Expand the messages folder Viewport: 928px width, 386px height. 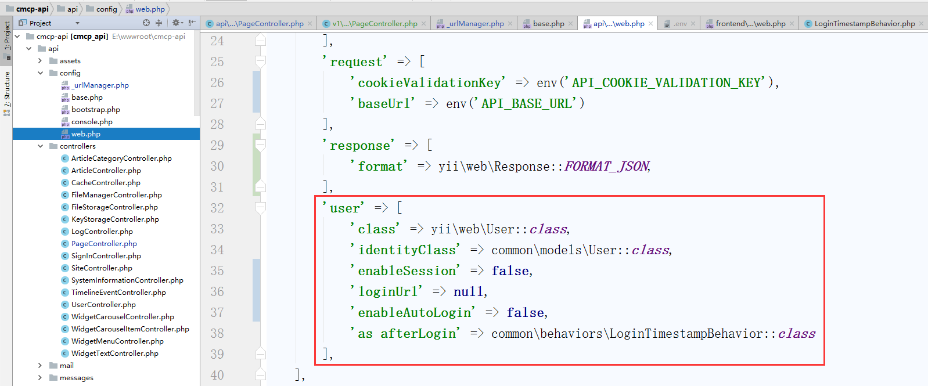click(x=40, y=378)
